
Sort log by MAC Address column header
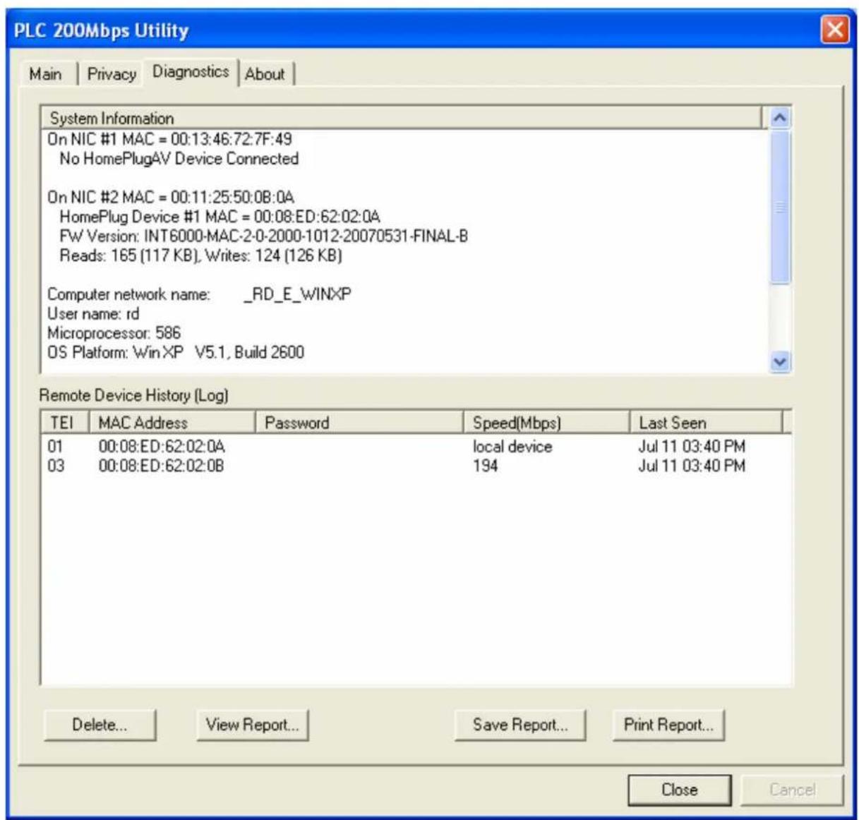(172, 423)
